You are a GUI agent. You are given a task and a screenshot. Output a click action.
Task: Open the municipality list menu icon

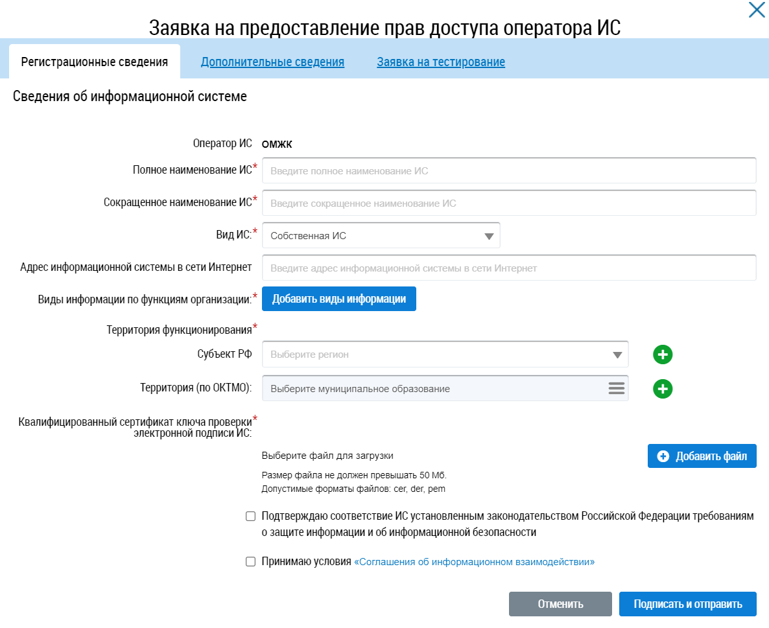click(616, 389)
